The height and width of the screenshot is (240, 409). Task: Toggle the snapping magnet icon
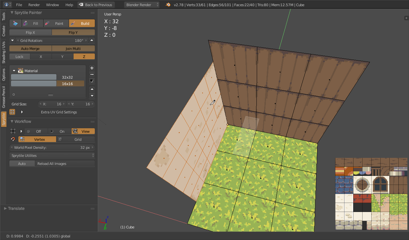[13, 139]
